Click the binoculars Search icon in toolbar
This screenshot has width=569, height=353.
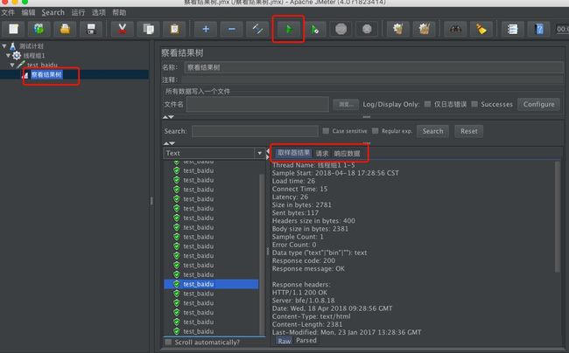(455, 29)
